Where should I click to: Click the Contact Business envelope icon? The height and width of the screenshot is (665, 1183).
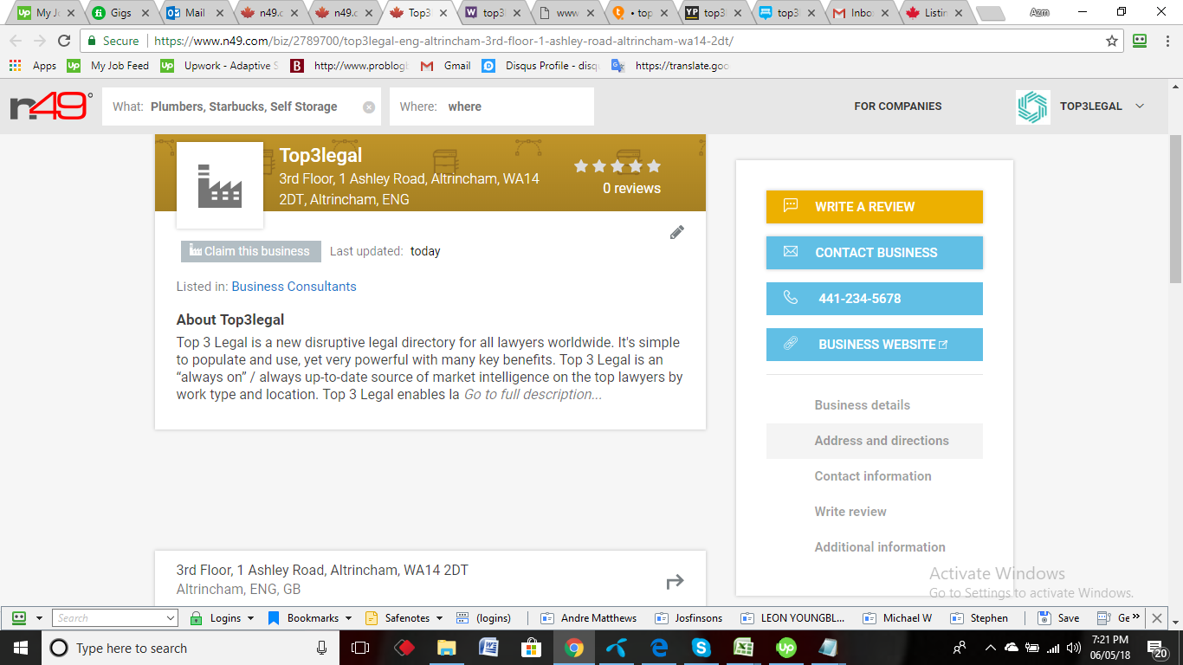tap(789, 252)
